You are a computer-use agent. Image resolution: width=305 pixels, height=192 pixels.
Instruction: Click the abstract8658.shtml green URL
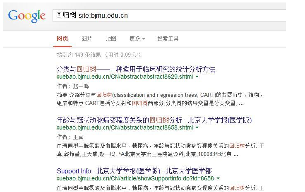point(125,127)
